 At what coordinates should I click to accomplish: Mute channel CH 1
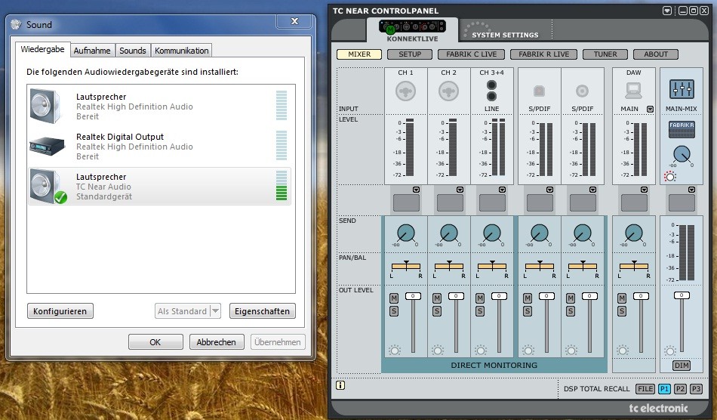coord(394,298)
